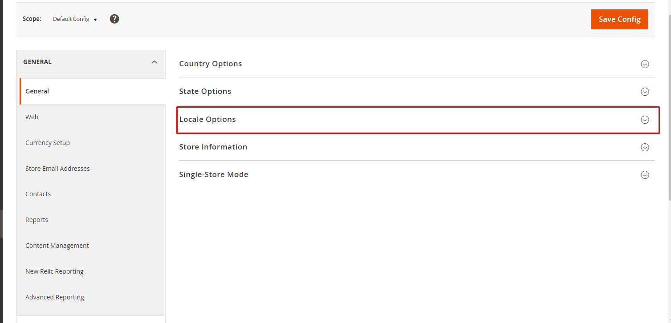Go to New Relic Reporting settings
The width and height of the screenshot is (671, 323).
[54, 271]
